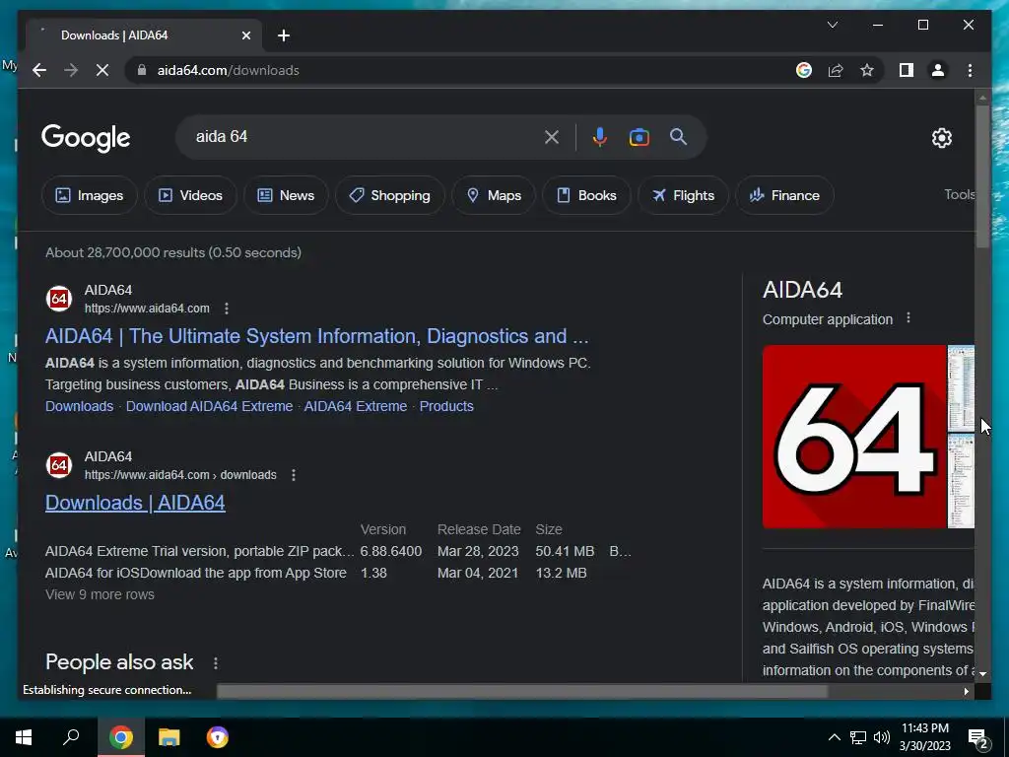Viewport: 1009px width, 757px height.
Task: Open a new tab with the plus button
Action: tap(284, 35)
